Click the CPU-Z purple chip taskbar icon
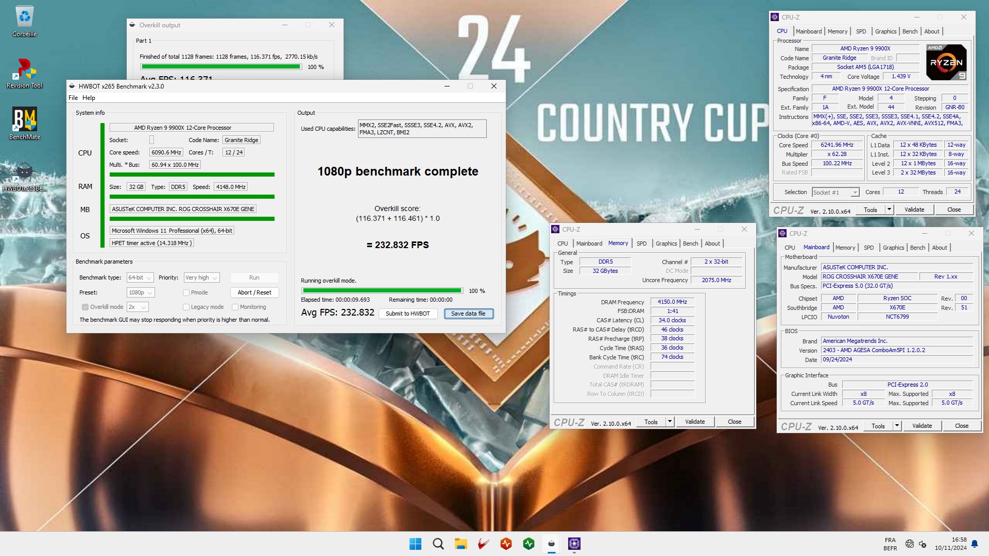 tap(574, 544)
